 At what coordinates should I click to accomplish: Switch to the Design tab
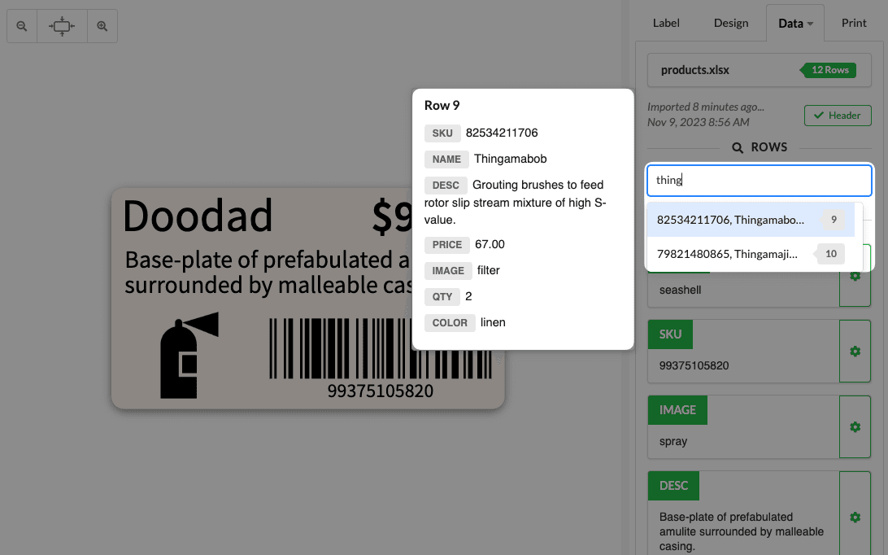tap(731, 24)
